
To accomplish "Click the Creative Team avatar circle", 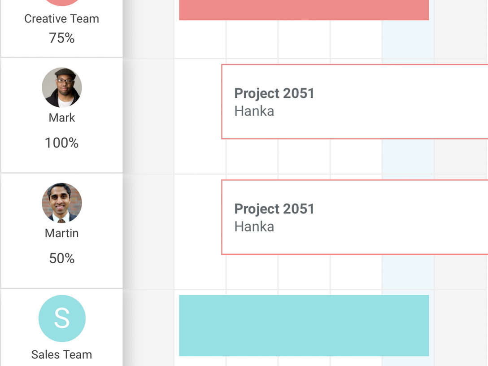I will 62,2.
